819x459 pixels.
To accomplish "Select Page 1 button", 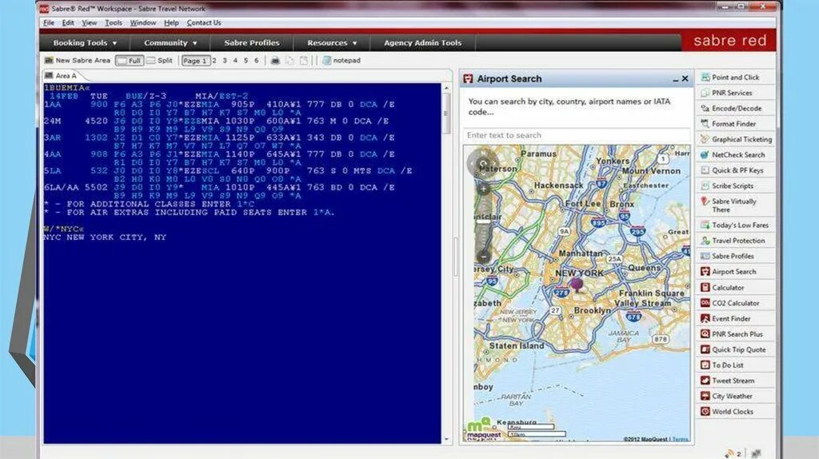I will click(195, 61).
